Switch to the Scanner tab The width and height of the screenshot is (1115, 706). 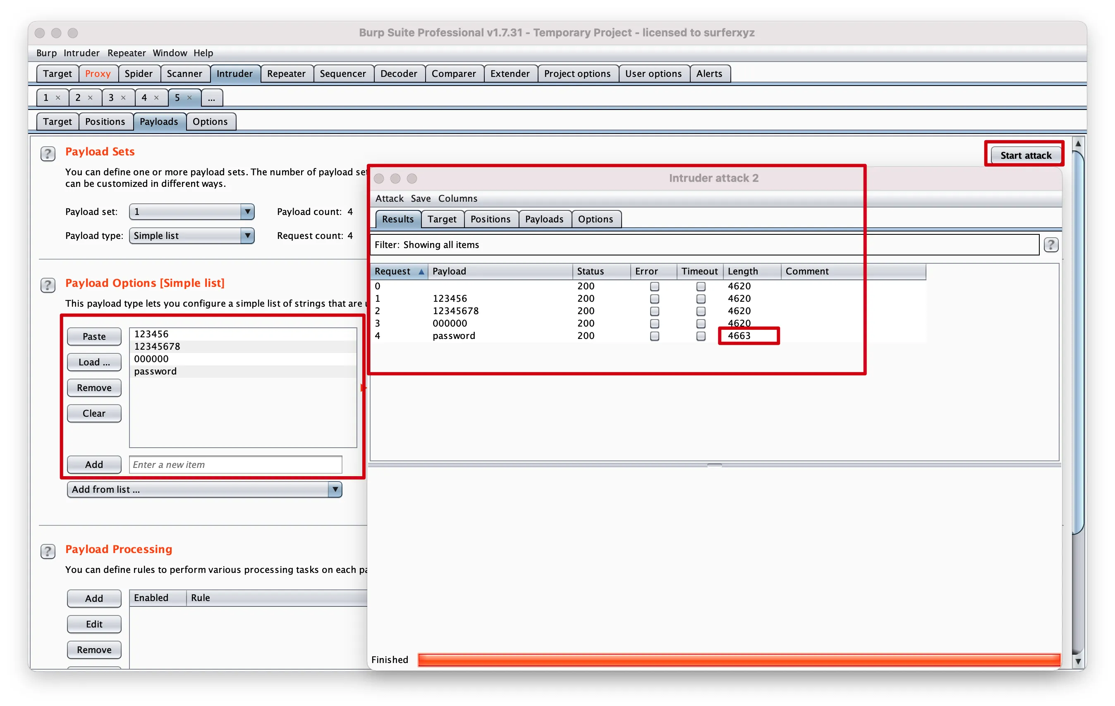(x=184, y=74)
